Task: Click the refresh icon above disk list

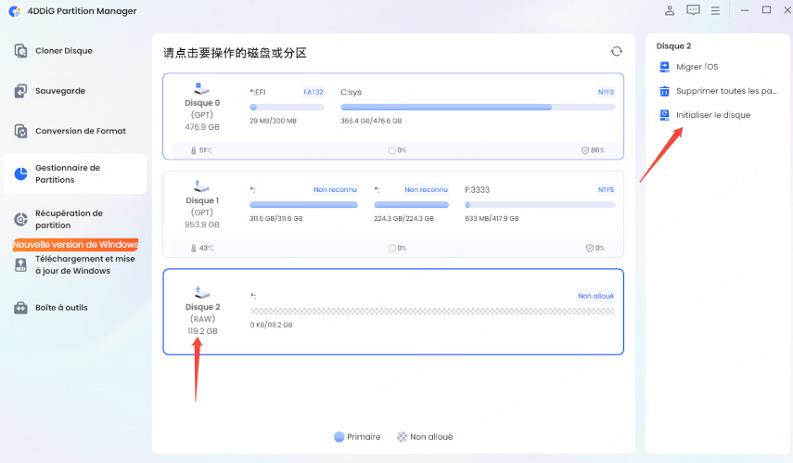Action: coord(616,52)
